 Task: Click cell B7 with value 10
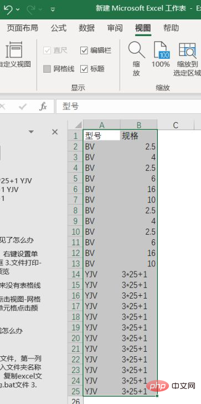tap(139, 200)
